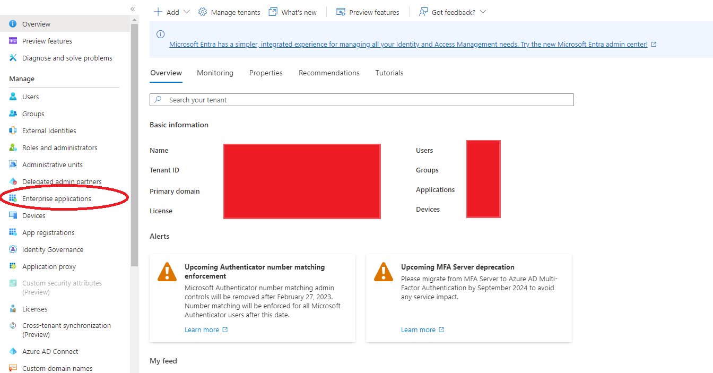Image resolution: width=713 pixels, height=373 pixels.
Task: Click Learn more under Authenticator number matching
Action: [206, 329]
